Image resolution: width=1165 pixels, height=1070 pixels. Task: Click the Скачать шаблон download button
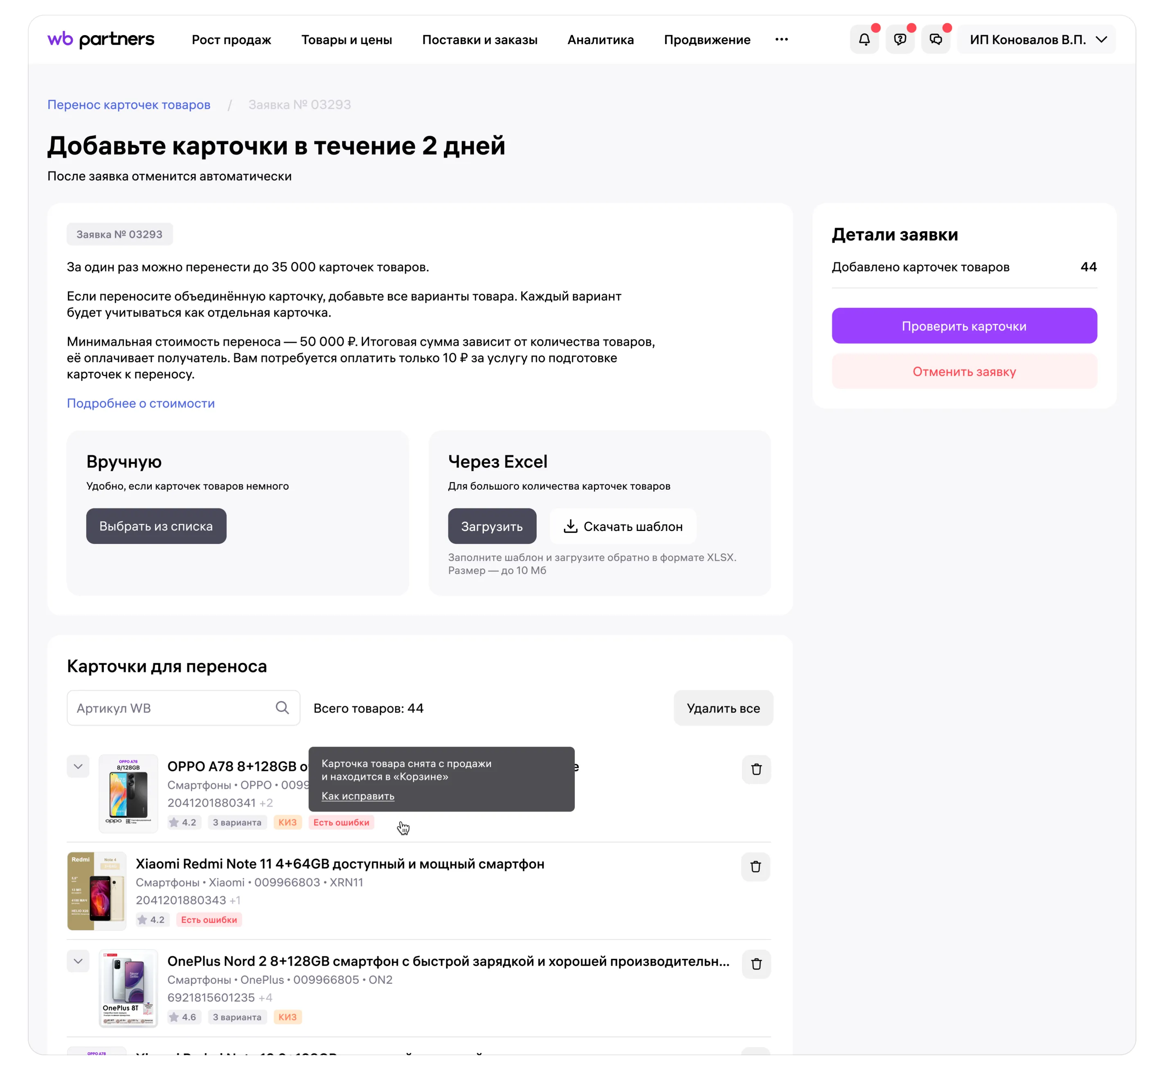[x=623, y=526]
